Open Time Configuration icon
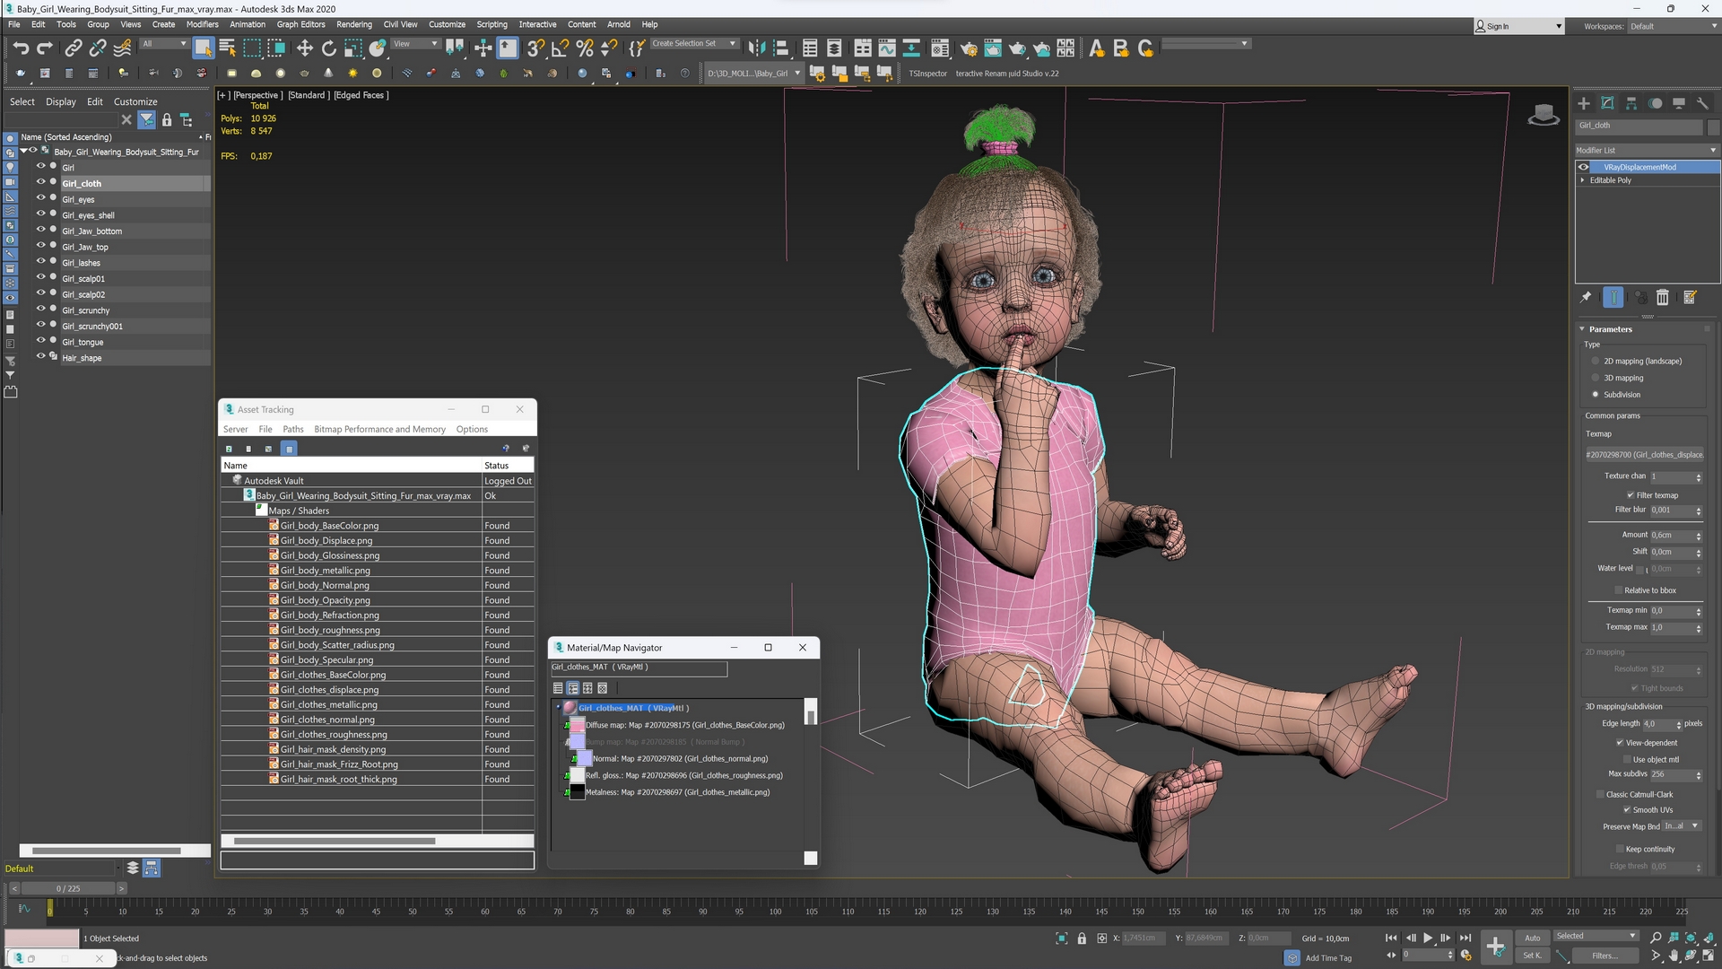 click(x=1465, y=956)
